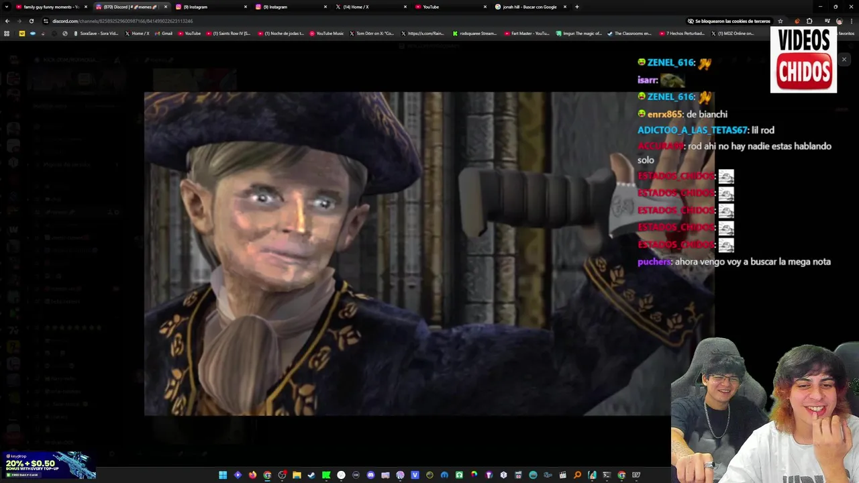Open the color wheel app taskbar icon
Image resolution: width=859 pixels, height=483 pixels.
tap(474, 475)
